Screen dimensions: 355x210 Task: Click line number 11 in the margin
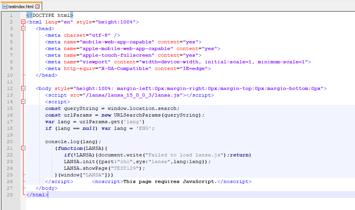pos(10,82)
